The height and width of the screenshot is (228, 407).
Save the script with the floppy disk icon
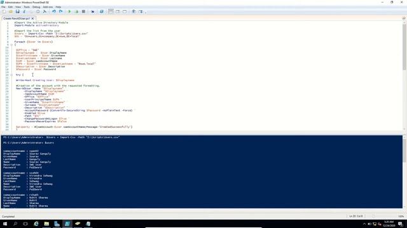click(17, 11)
